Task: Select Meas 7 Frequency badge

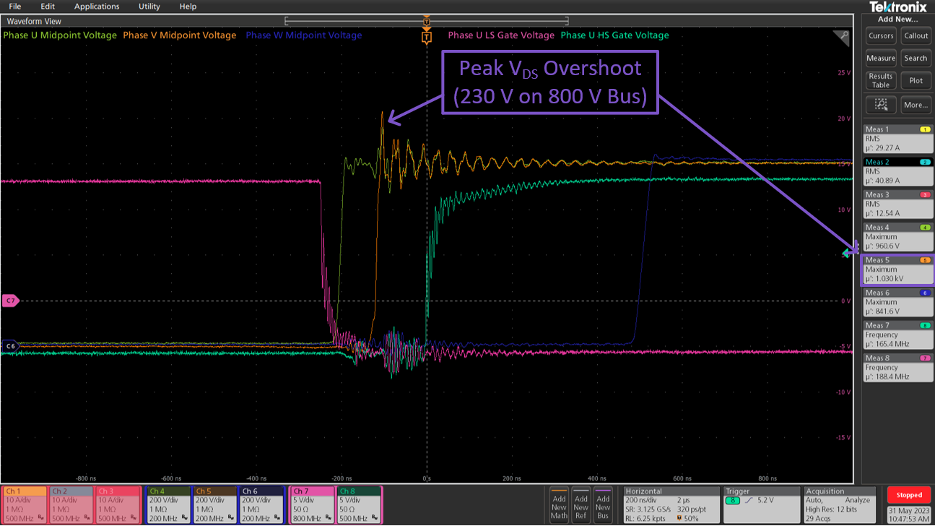Action: (897, 335)
